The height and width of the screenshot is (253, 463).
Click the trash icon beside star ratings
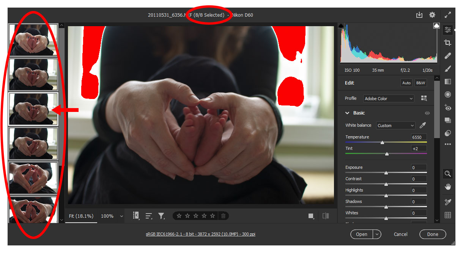223,216
